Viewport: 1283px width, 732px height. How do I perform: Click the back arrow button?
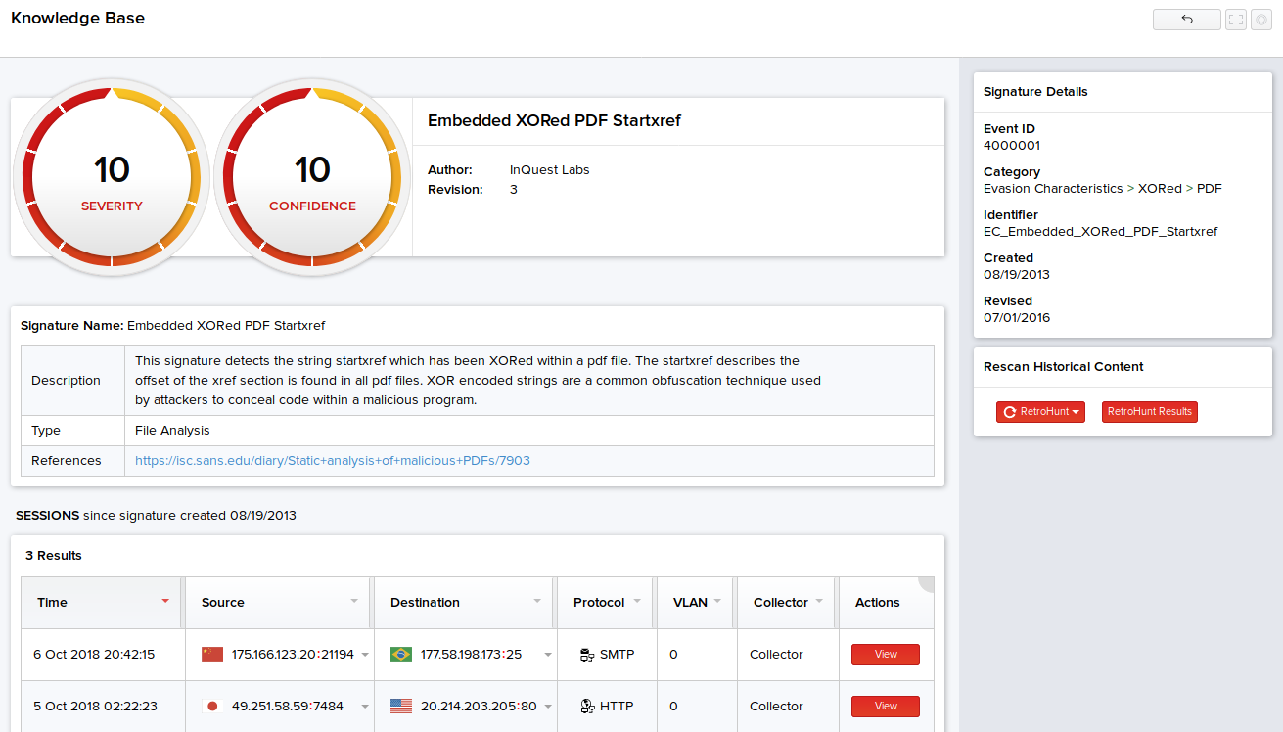coord(1186,20)
